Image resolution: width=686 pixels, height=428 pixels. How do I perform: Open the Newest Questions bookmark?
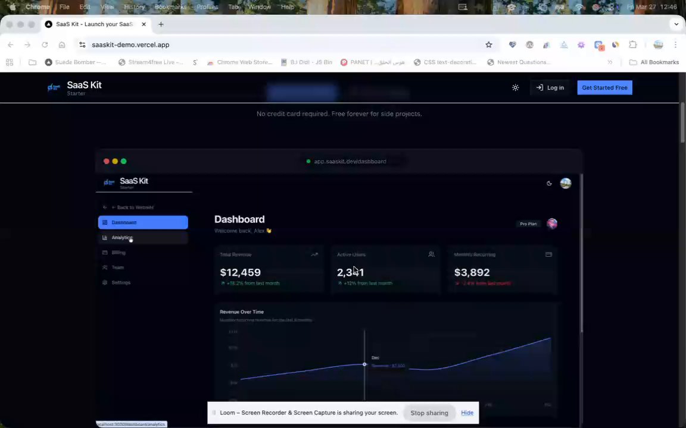coord(519,62)
